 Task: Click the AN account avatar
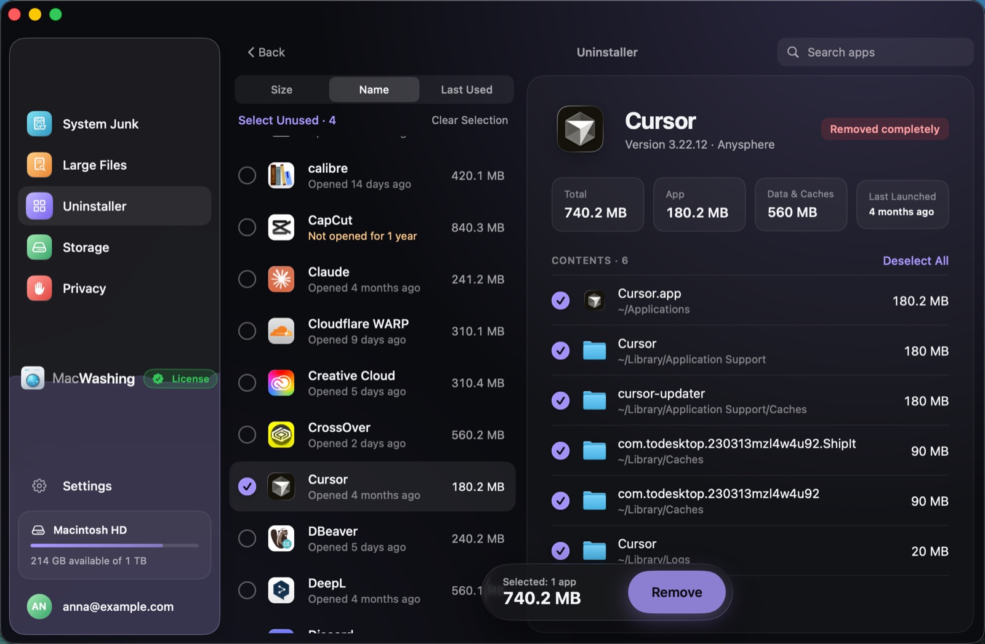pos(39,606)
